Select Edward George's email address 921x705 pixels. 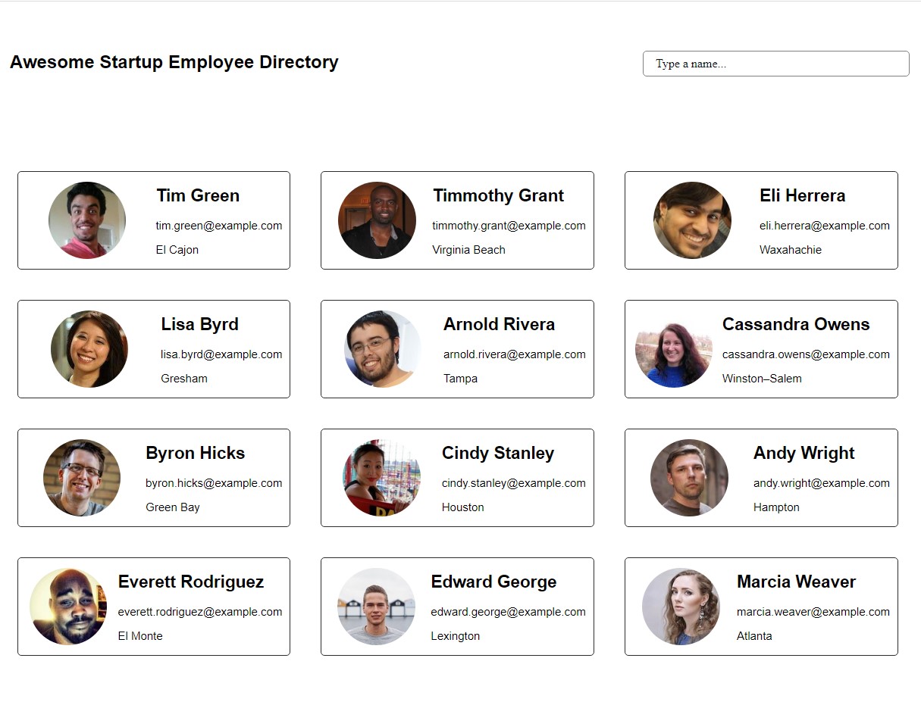[x=508, y=612]
